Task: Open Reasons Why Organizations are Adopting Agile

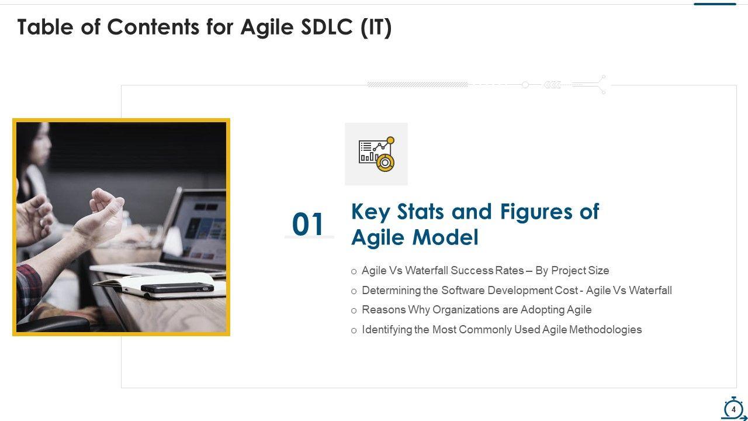Action: 476,310
